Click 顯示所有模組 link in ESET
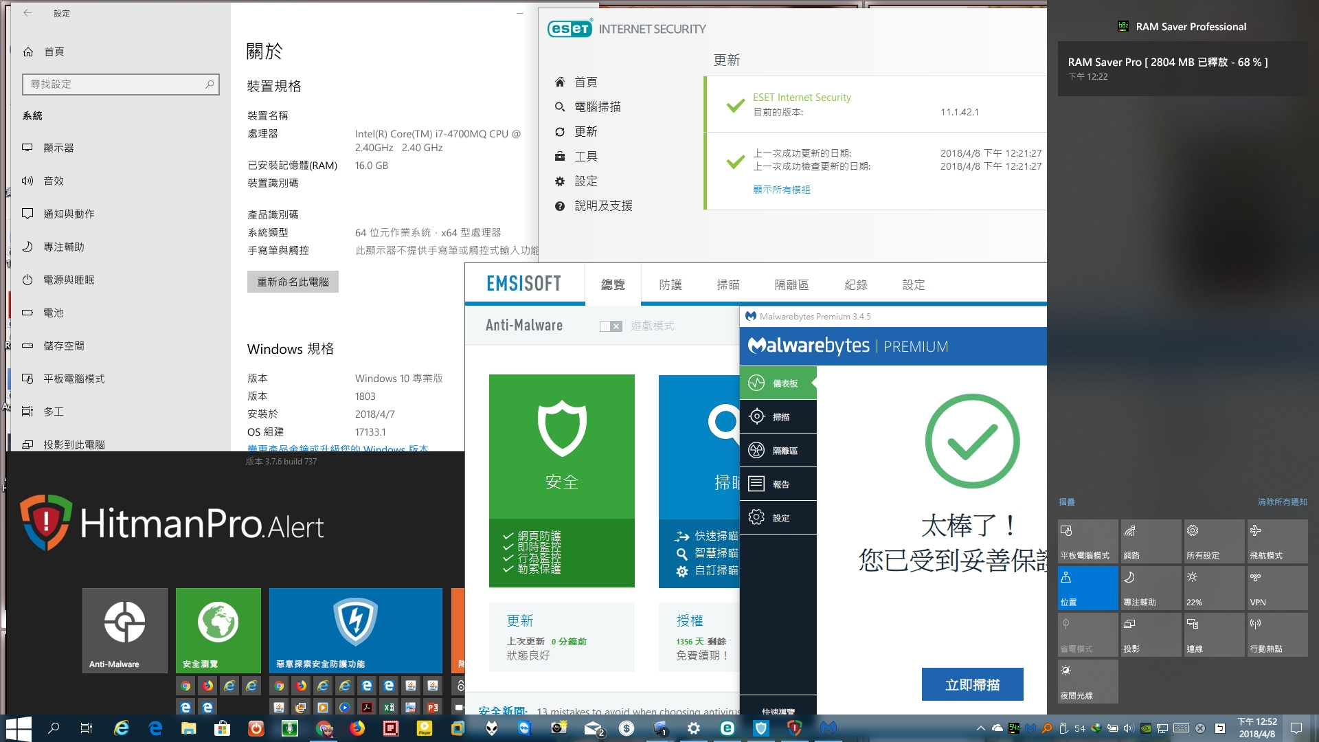Viewport: 1319px width, 742px height. 781,190
